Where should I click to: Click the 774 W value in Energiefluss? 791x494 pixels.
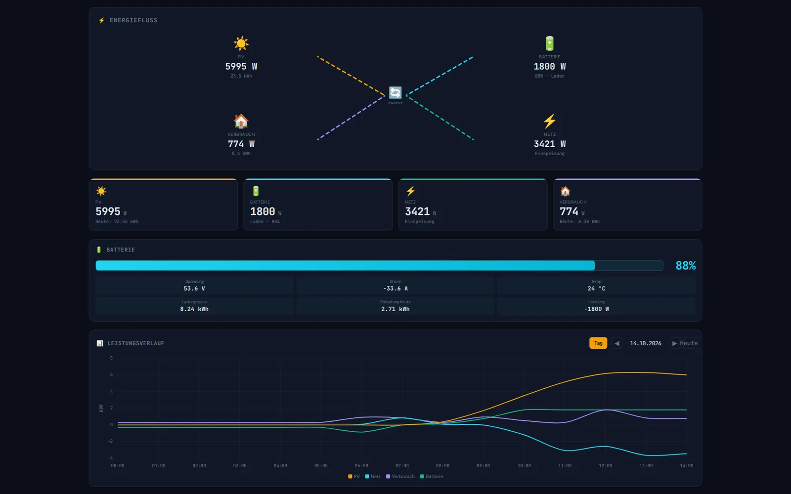pos(241,144)
